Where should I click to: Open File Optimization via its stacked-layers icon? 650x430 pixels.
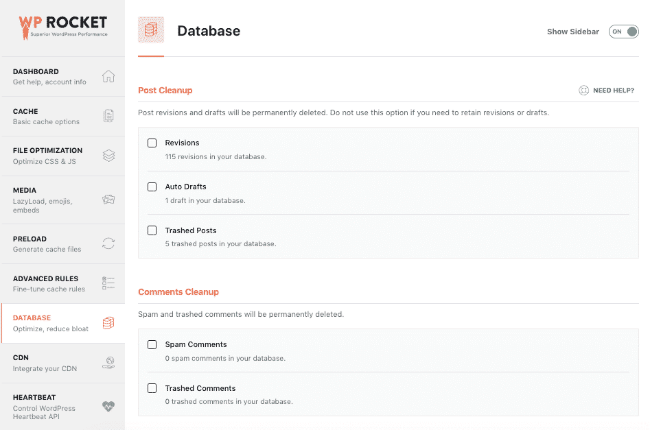pos(108,156)
